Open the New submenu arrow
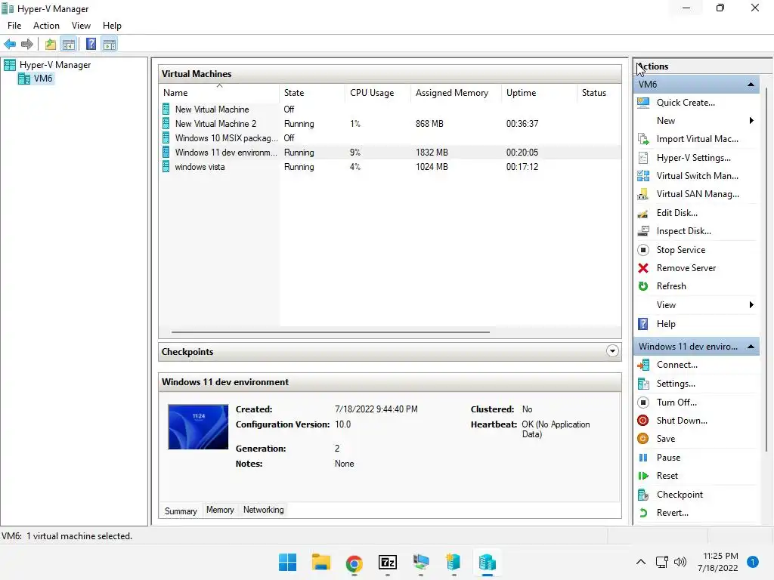The height and width of the screenshot is (580, 774). tap(751, 121)
